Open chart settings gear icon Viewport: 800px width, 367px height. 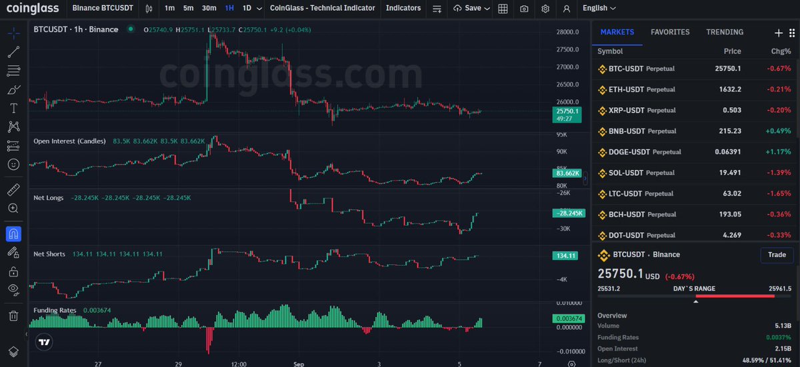point(546,9)
